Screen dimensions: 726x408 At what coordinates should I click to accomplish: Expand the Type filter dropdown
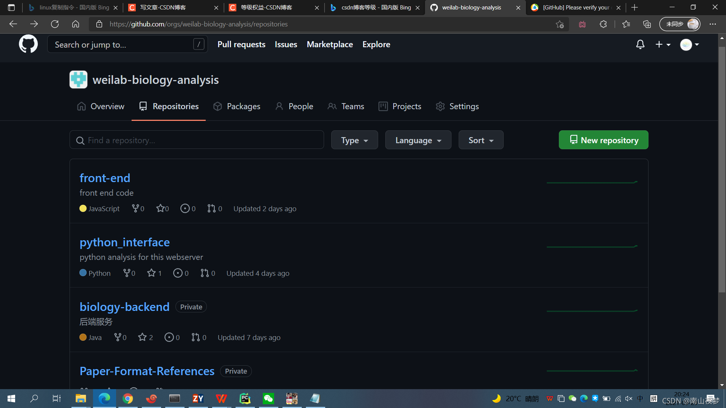[x=354, y=140]
